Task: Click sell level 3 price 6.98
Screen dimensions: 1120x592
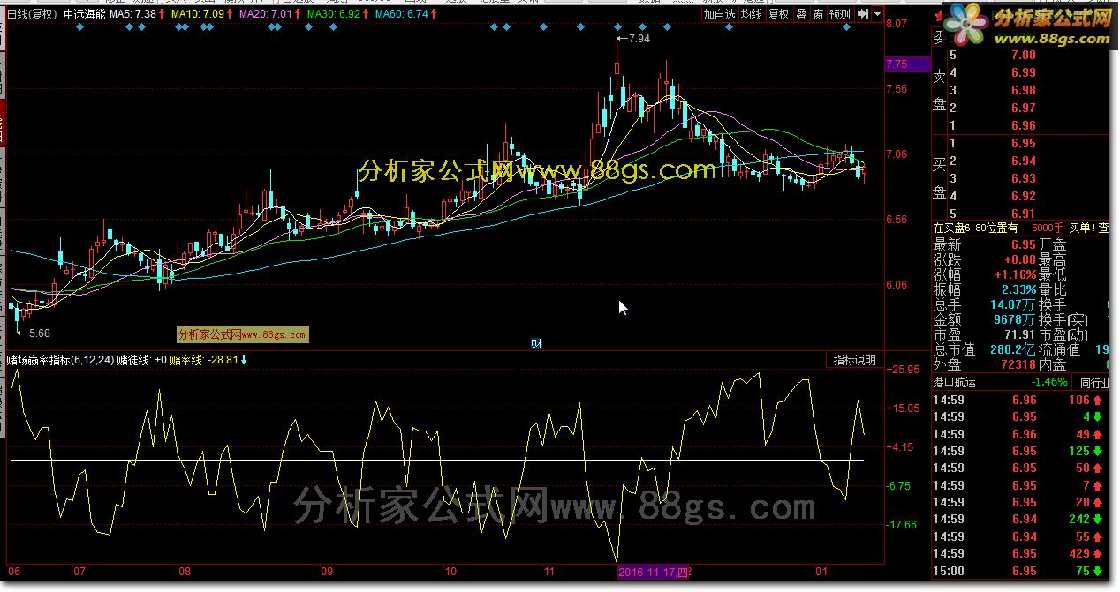Action: click(1023, 90)
